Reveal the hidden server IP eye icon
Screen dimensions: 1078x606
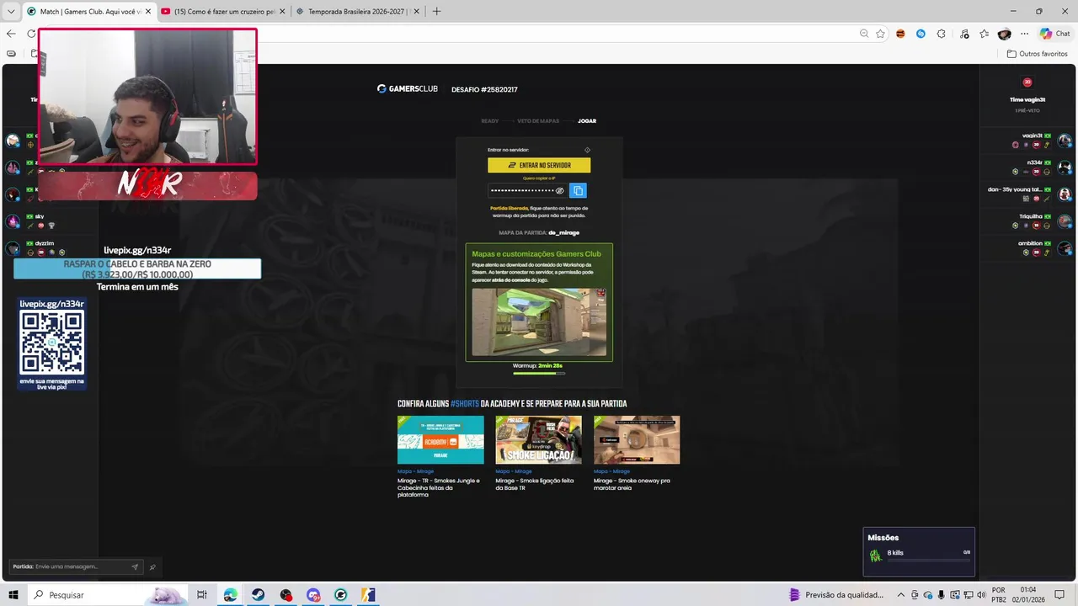[559, 191]
